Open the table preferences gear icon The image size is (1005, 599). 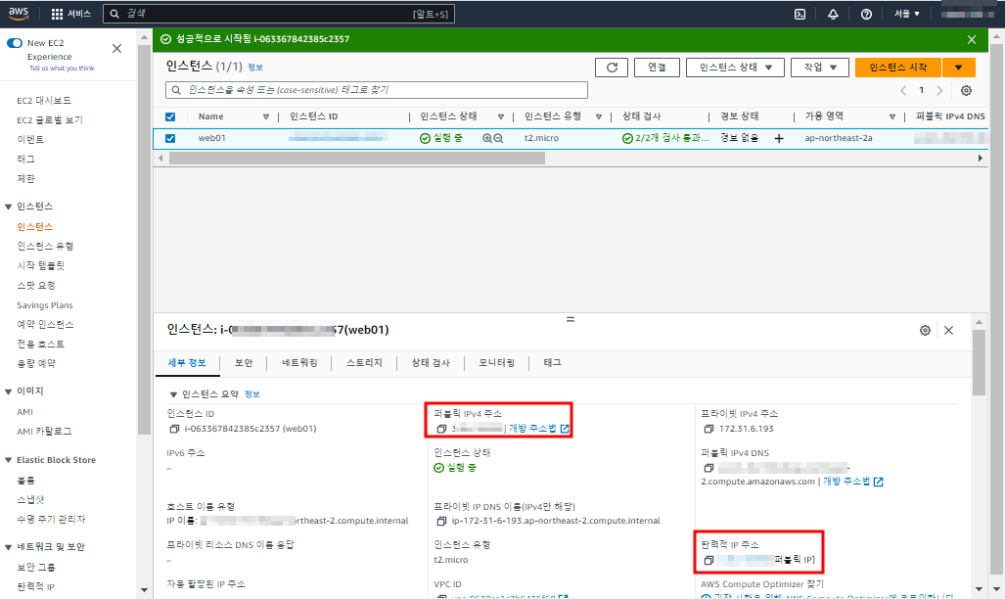[x=966, y=90]
